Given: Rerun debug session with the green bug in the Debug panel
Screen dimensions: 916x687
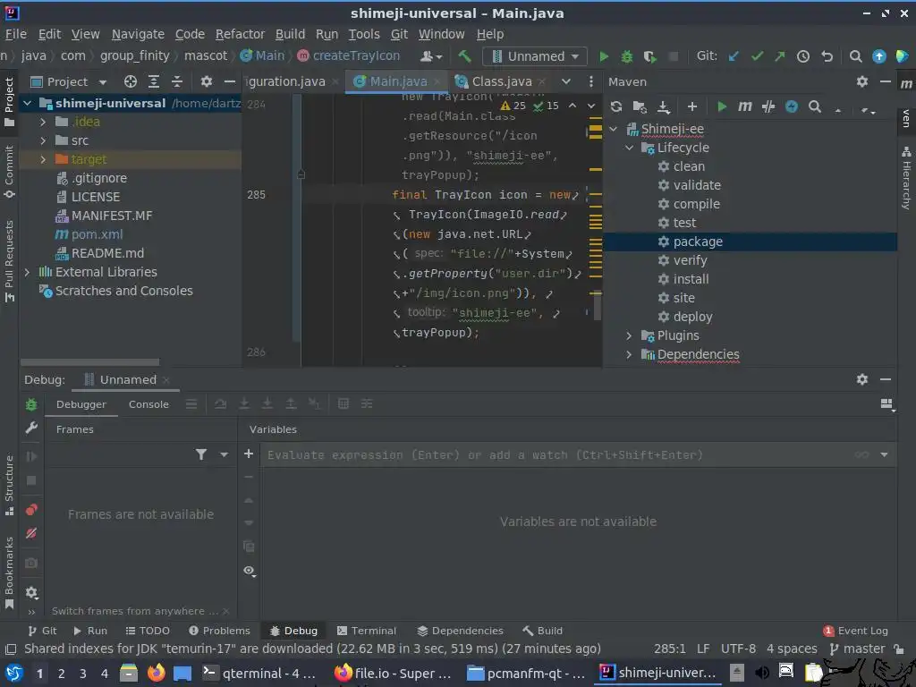Looking at the screenshot, I should click(31, 404).
